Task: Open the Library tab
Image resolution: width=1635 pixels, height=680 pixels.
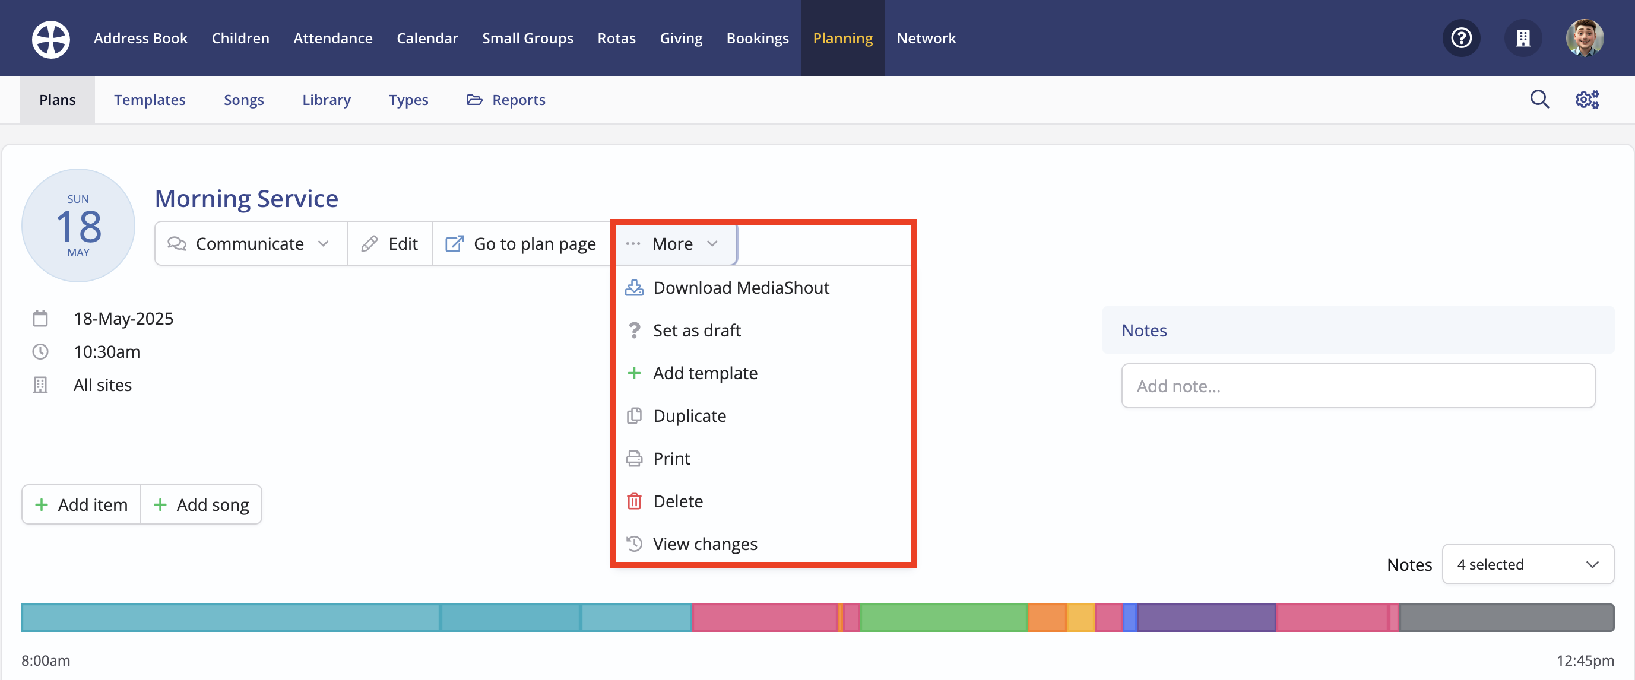Action: click(327, 100)
